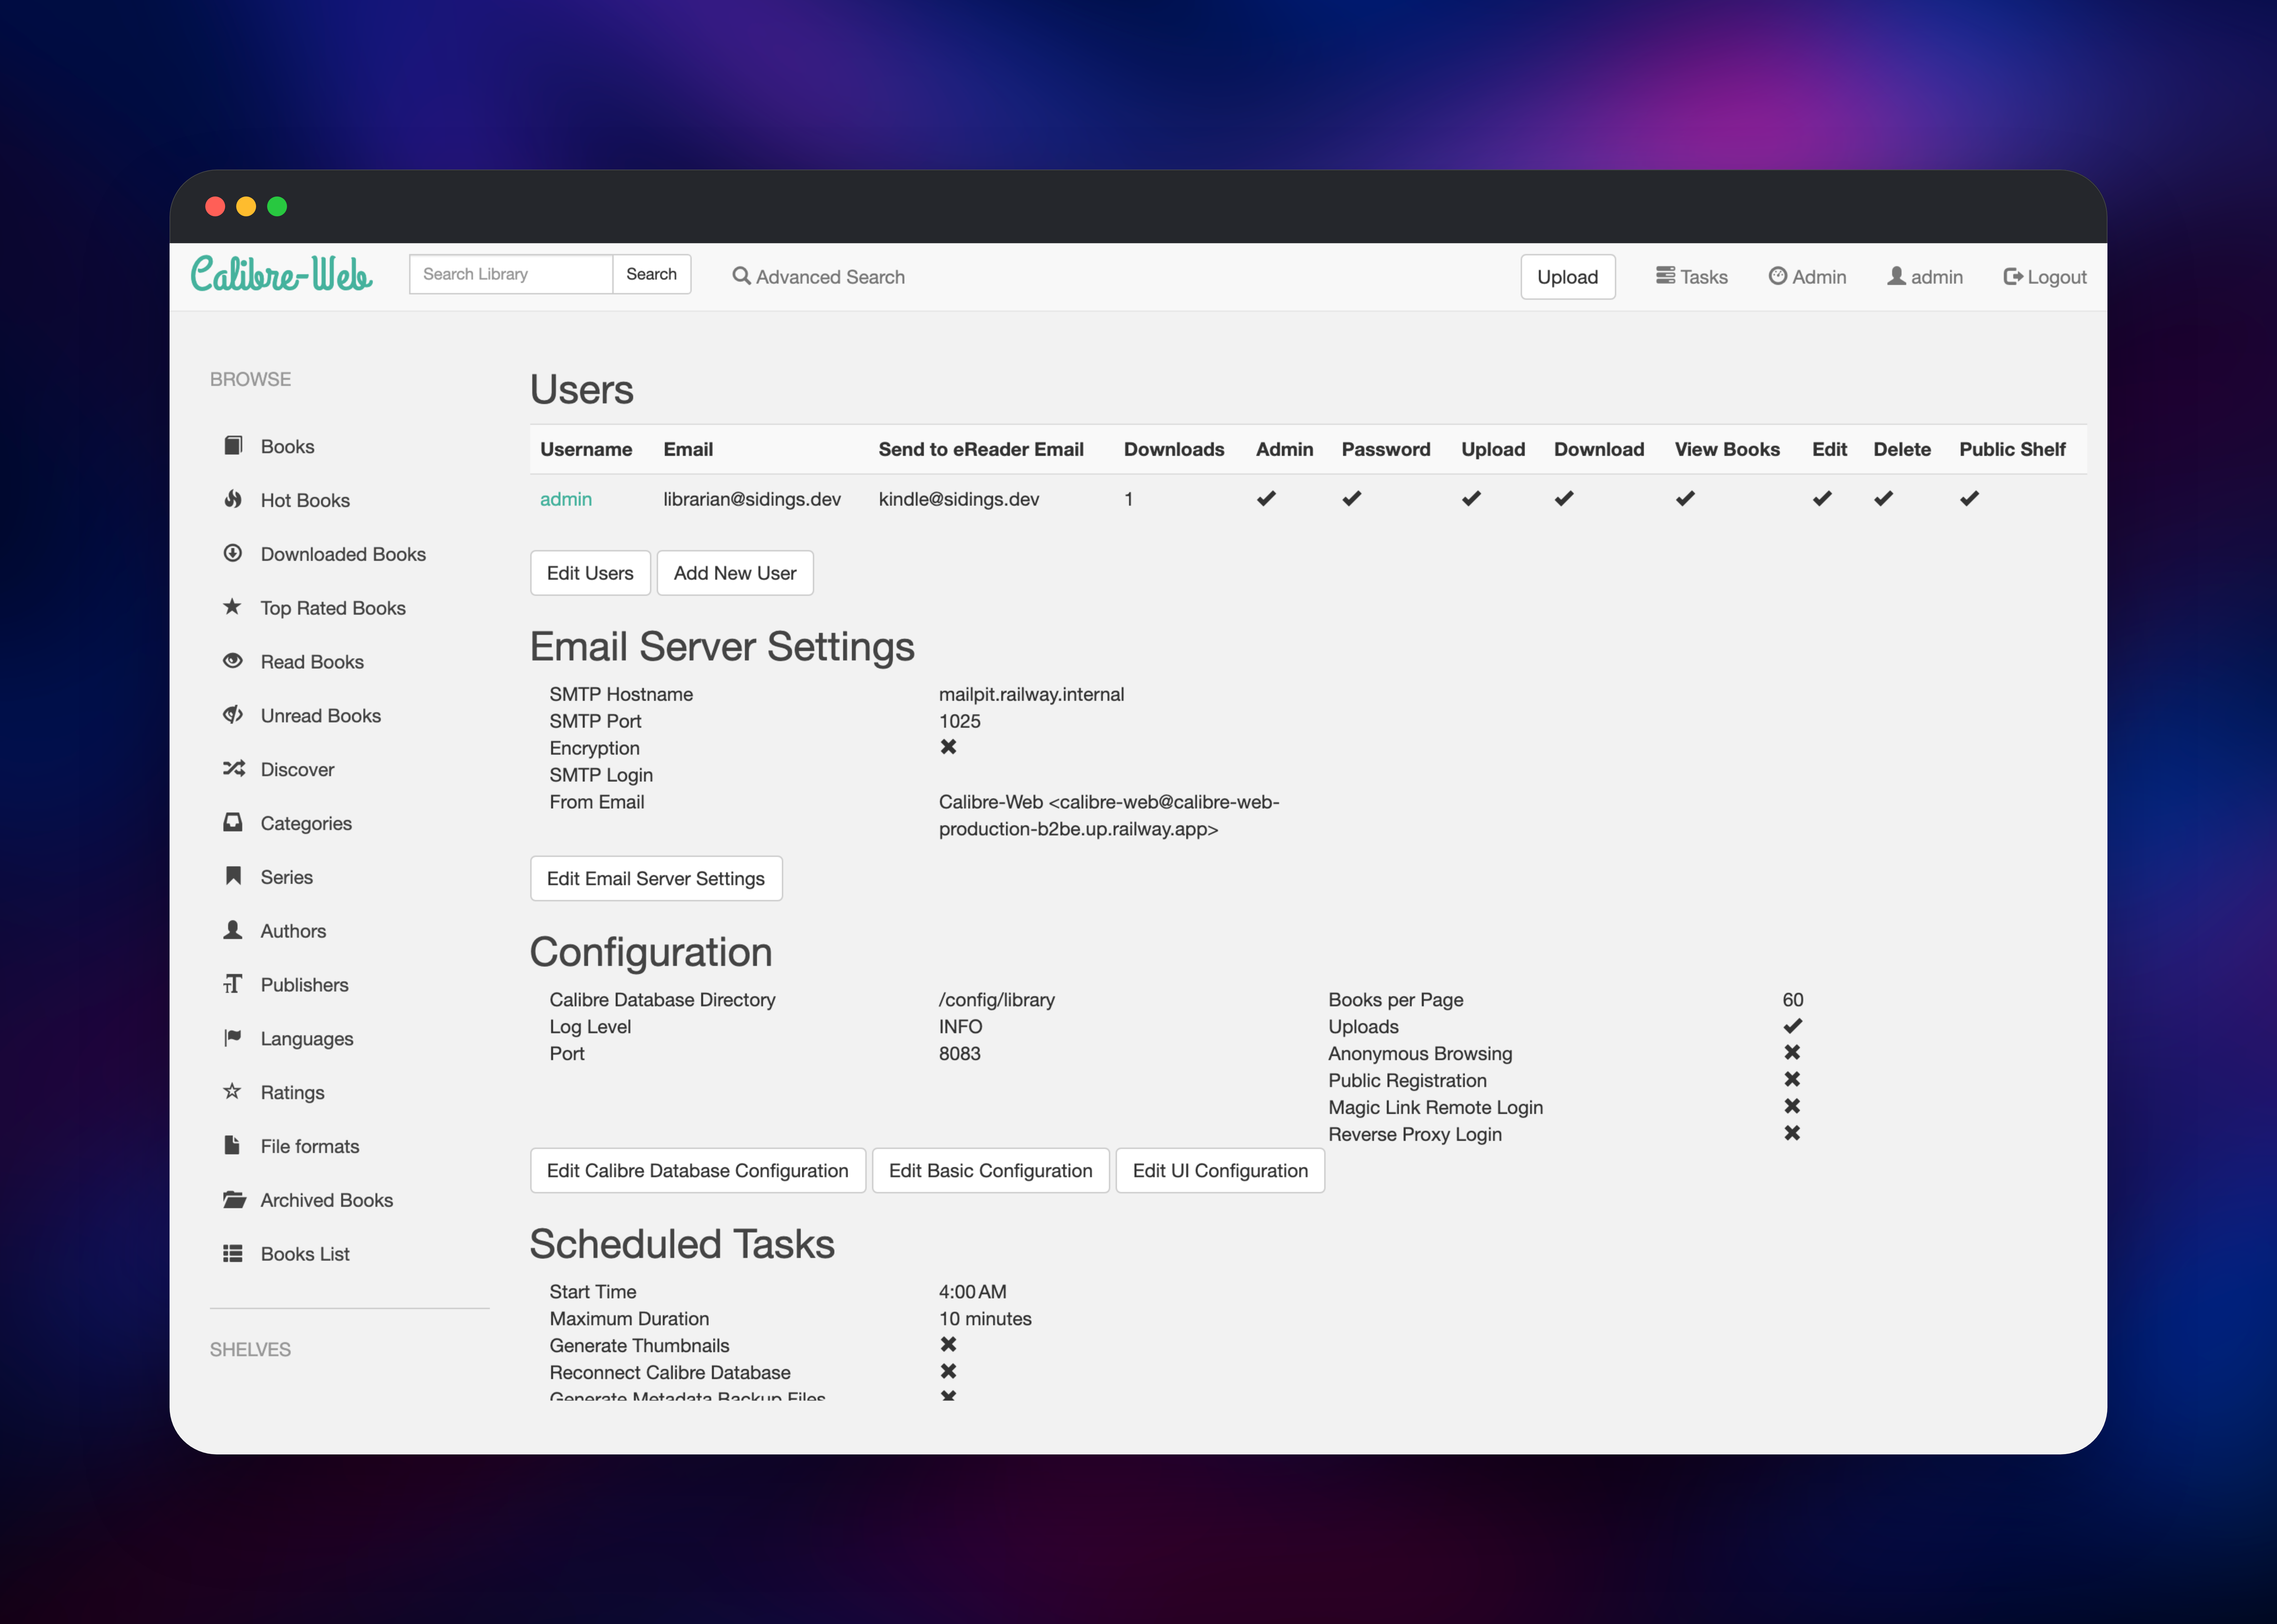The height and width of the screenshot is (1624, 2277).
Task: Open the admin username link in table
Action: (566, 499)
